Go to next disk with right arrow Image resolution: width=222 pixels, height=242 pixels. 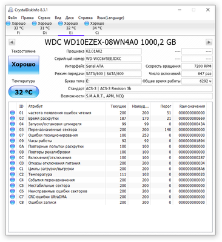click(x=209, y=42)
